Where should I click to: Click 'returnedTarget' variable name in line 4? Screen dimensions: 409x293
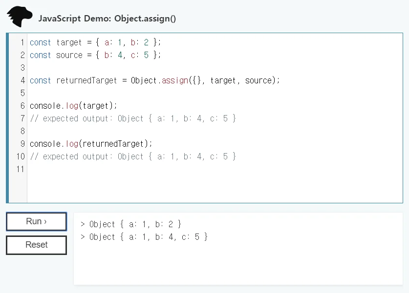click(x=86, y=80)
